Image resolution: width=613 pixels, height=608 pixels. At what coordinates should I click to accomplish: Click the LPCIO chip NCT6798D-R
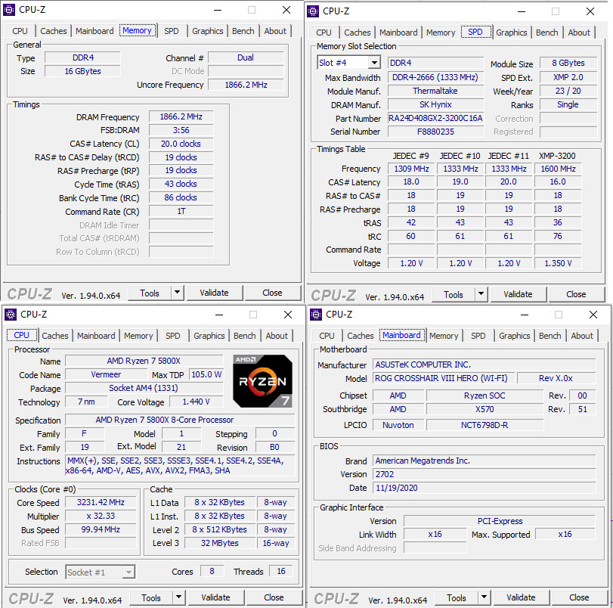(x=485, y=425)
